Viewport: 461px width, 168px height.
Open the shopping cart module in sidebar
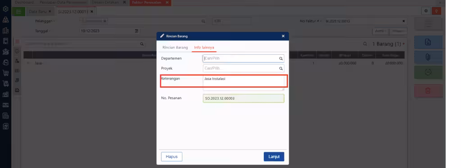point(5,73)
